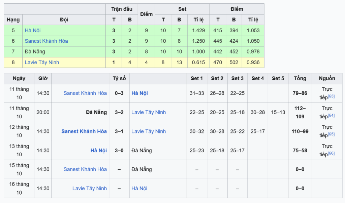Open the Hà Nội link in the standings table
This screenshot has height=203, width=345.
coord(33,30)
